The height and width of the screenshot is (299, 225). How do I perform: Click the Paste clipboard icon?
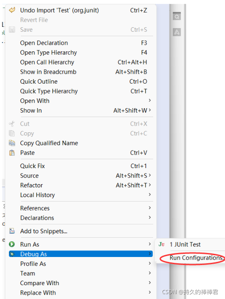(x=12, y=153)
